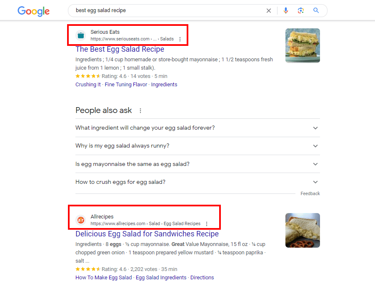Click the Serious Eats site favicon
The width and height of the screenshot is (375, 286).
tap(81, 35)
